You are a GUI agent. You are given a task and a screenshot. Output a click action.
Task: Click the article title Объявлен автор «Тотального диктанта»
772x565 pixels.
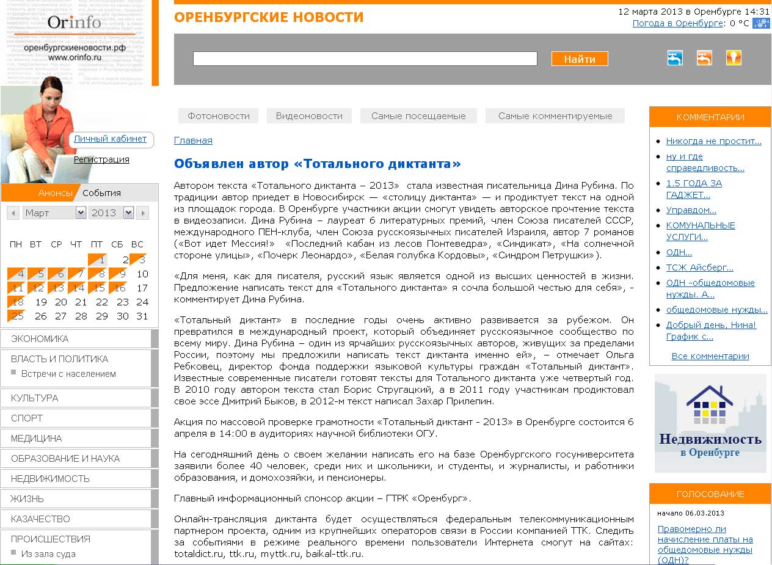(318, 164)
